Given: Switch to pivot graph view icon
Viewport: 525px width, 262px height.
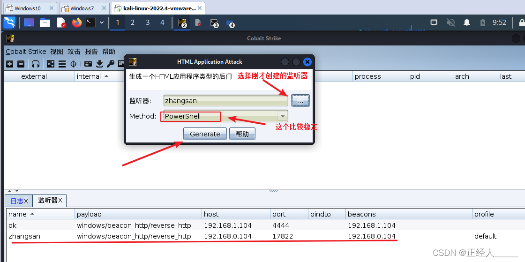Looking at the screenshot, I should (51, 64).
